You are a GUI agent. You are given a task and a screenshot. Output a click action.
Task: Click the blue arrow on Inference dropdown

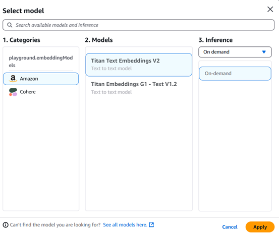[x=264, y=52]
